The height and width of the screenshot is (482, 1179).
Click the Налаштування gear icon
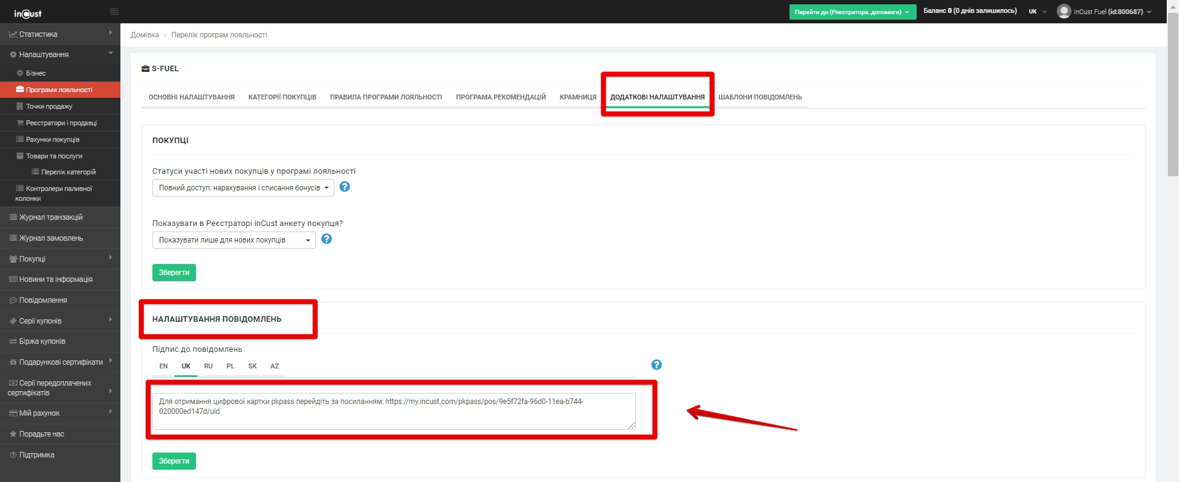[13, 55]
